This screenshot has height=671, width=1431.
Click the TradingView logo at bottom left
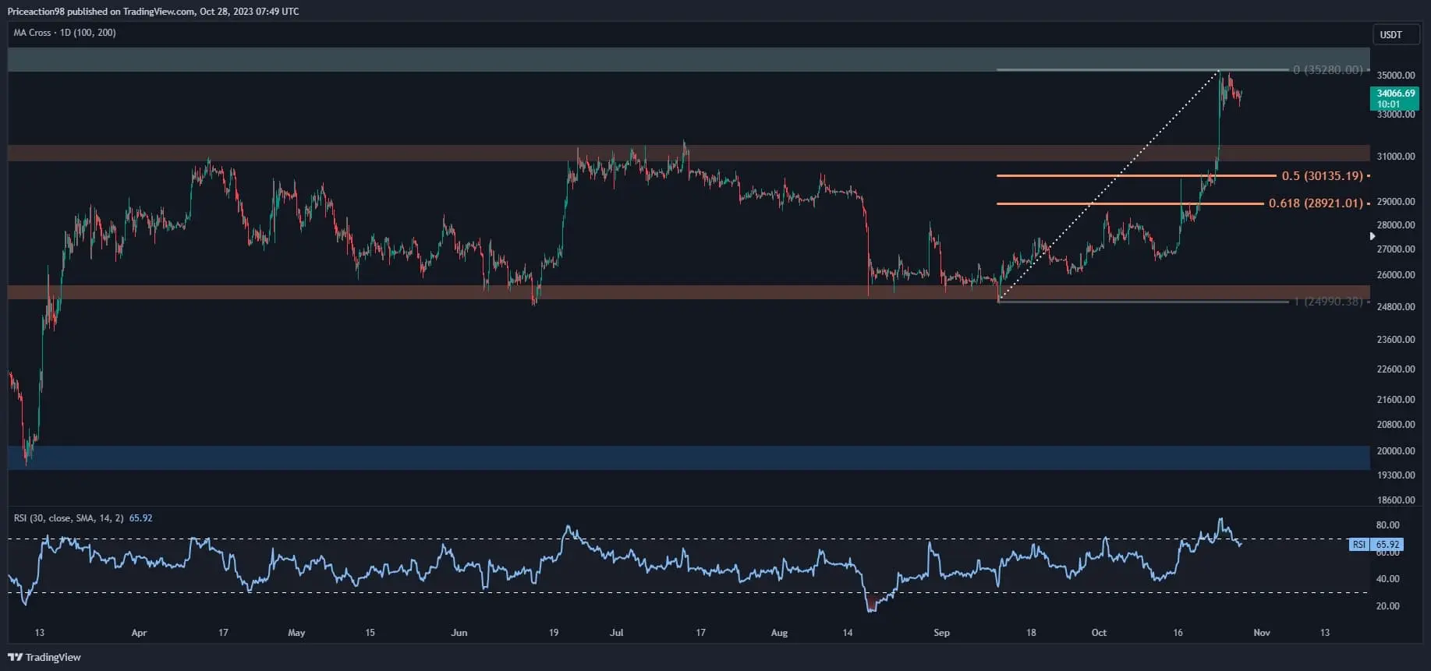point(44,657)
